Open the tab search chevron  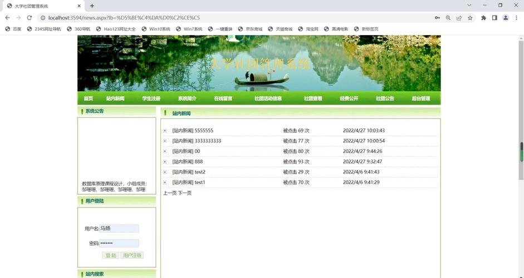pyautogui.click(x=469, y=6)
